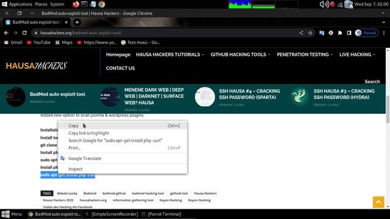The width and height of the screenshot is (390, 219).
Task: Open SSH HAUSA #3 Cracking SSH (Hydra) article
Action: coord(344,94)
